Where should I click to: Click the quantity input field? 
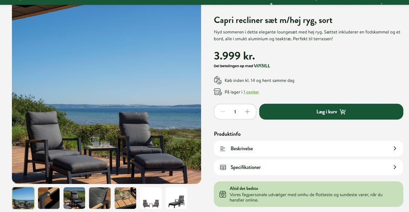[x=235, y=112]
